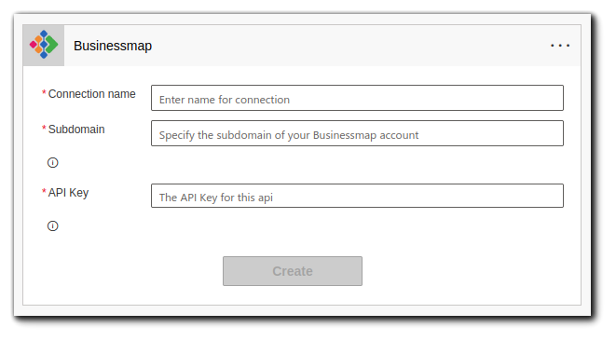The width and height of the screenshot is (616, 341).
Task: Click placeholder 'The API Key for this api'
Action: click(x=215, y=198)
